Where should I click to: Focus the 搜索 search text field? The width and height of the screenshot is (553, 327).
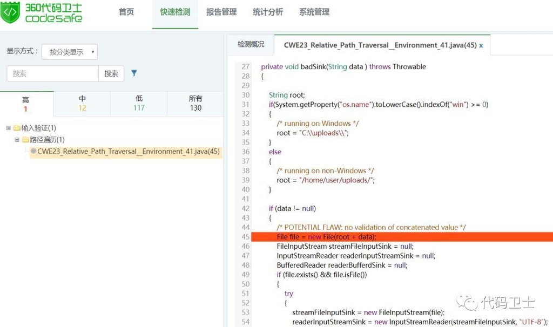(52, 73)
